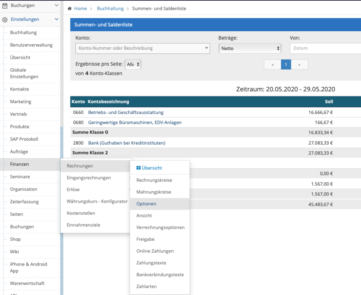Open Bank (Guthaben bei Kreditinstituten) link

[x=127, y=143]
